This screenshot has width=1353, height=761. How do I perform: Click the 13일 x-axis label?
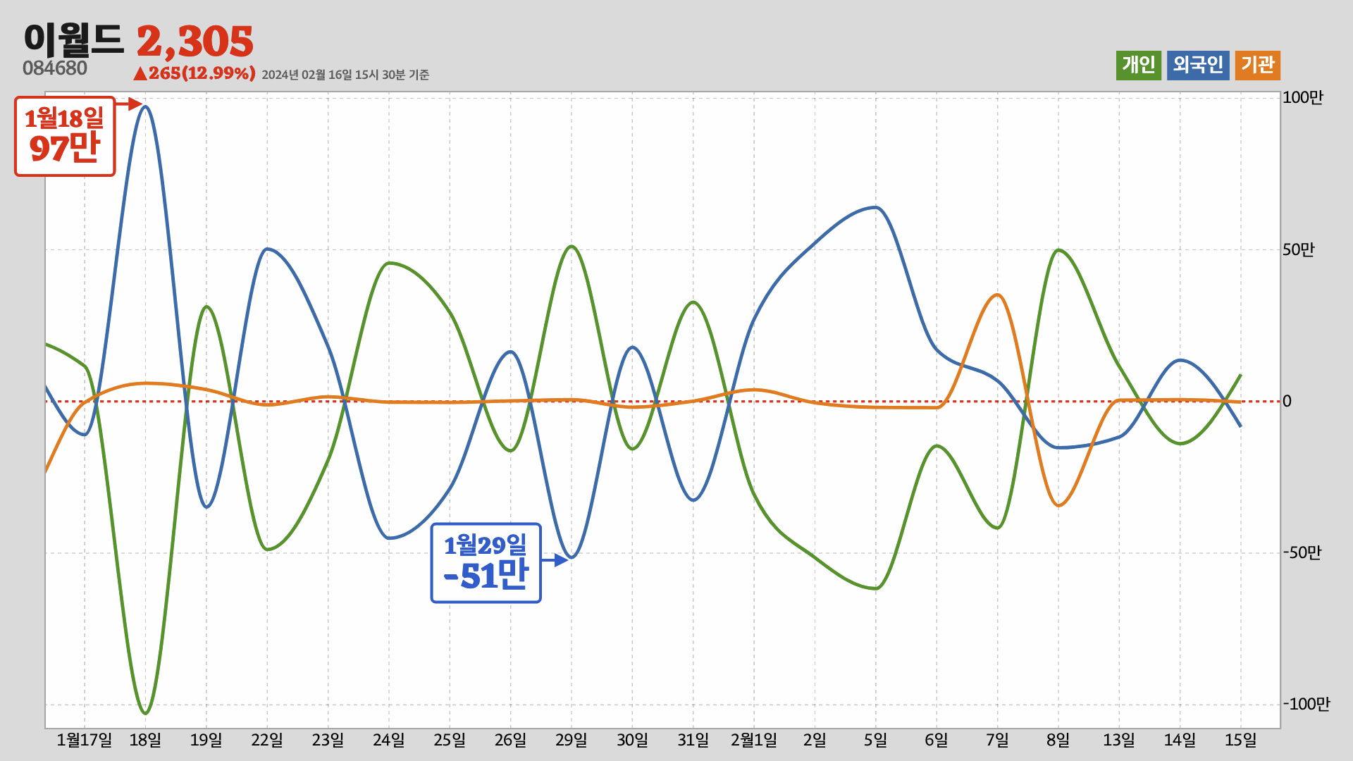pyautogui.click(x=1119, y=741)
